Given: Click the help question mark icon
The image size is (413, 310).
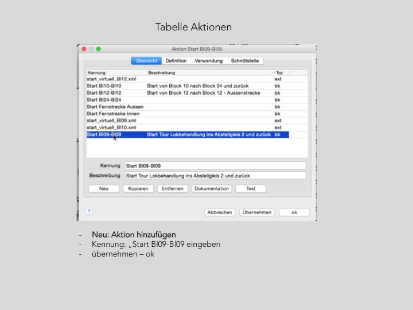Looking at the screenshot, I should tap(89, 211).
